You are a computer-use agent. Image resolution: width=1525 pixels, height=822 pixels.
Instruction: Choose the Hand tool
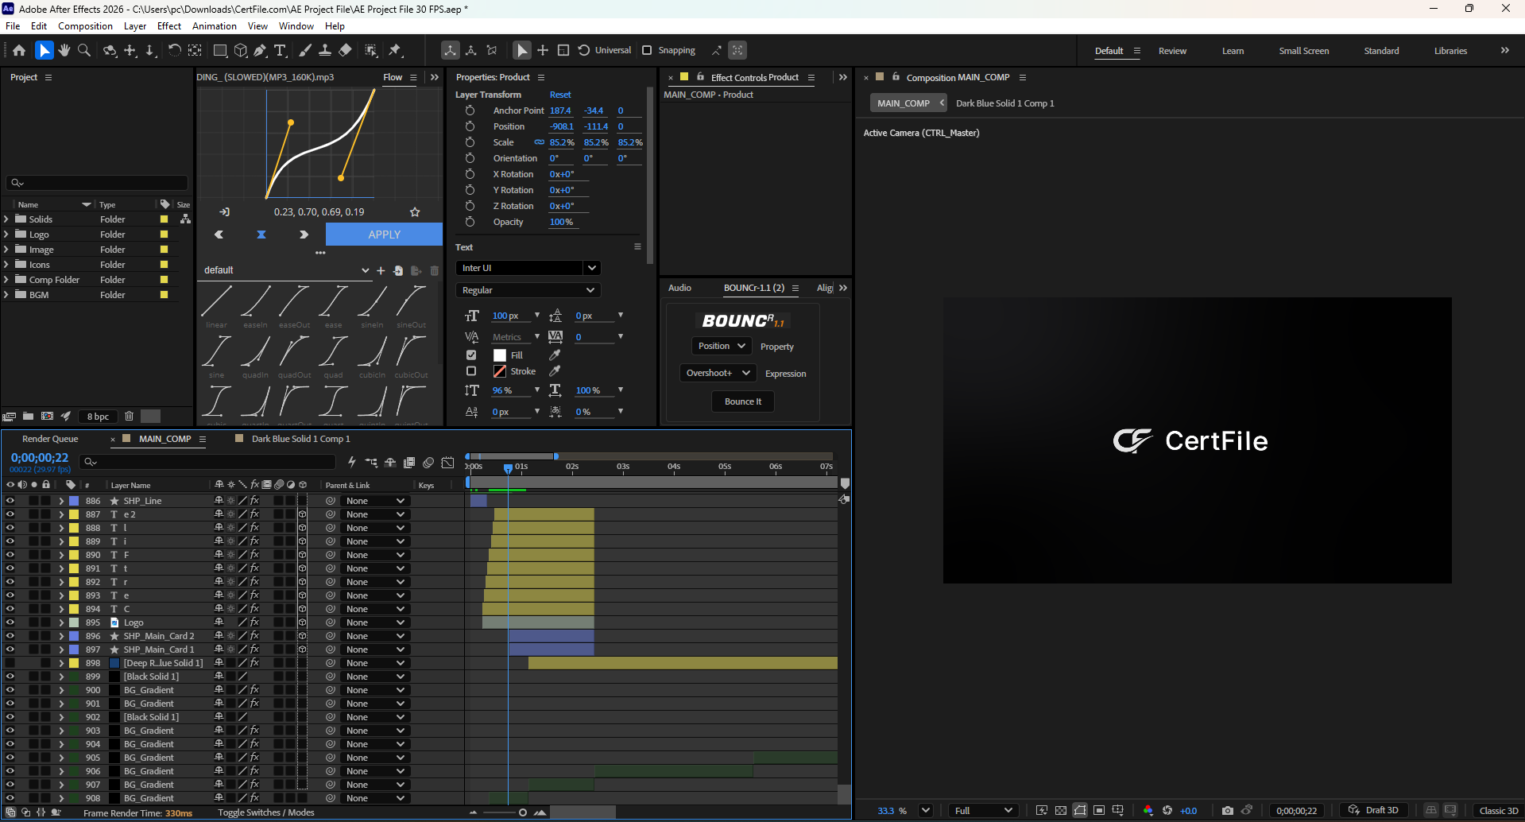(x=64, y=50)
